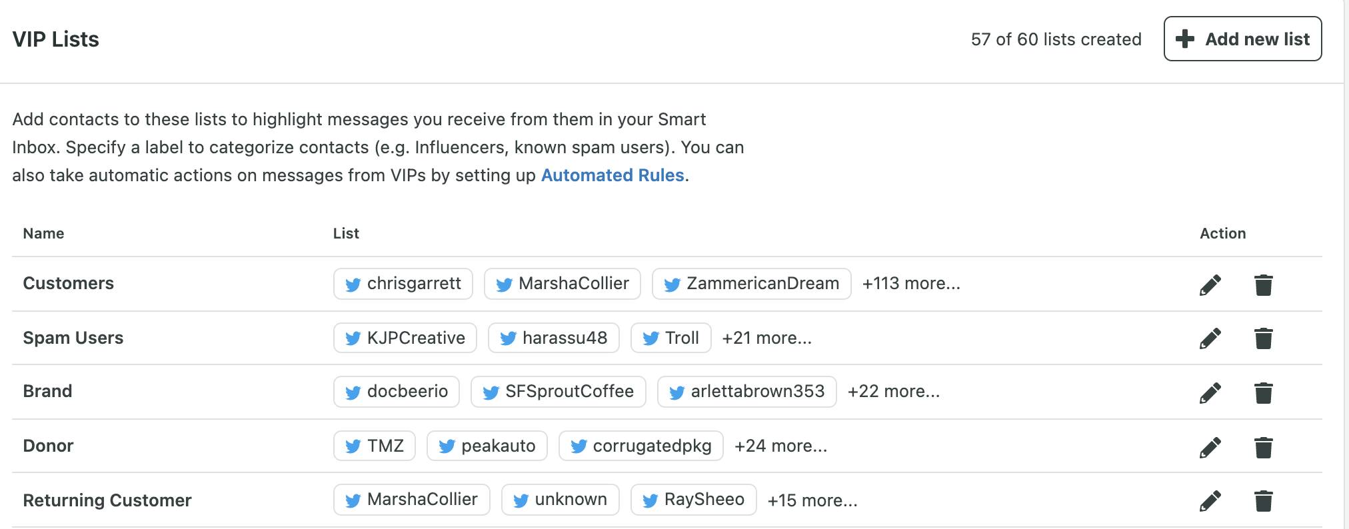The width and height of the screenshot is (1349, 529).
Task: Delete the Spam Users list
Action: click(1264, 338)
